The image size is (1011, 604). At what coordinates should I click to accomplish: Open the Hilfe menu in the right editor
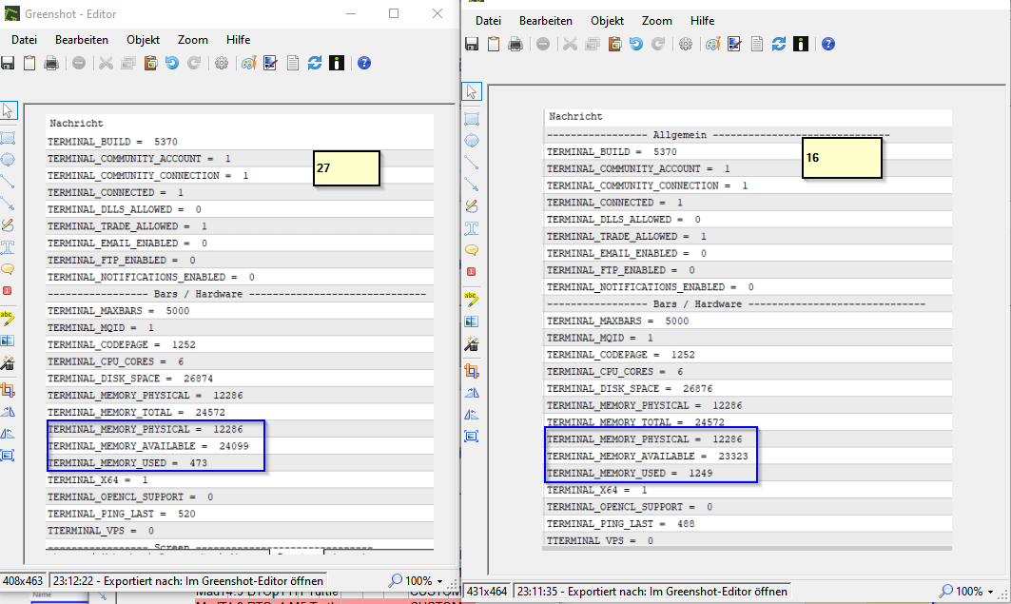[x=702, y=21]
